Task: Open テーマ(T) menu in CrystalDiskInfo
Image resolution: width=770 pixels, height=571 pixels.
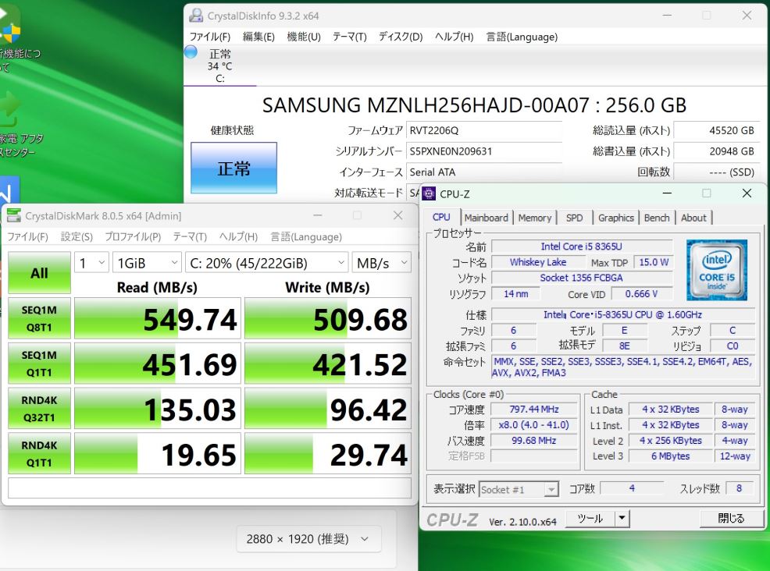Action: (350, 37)
